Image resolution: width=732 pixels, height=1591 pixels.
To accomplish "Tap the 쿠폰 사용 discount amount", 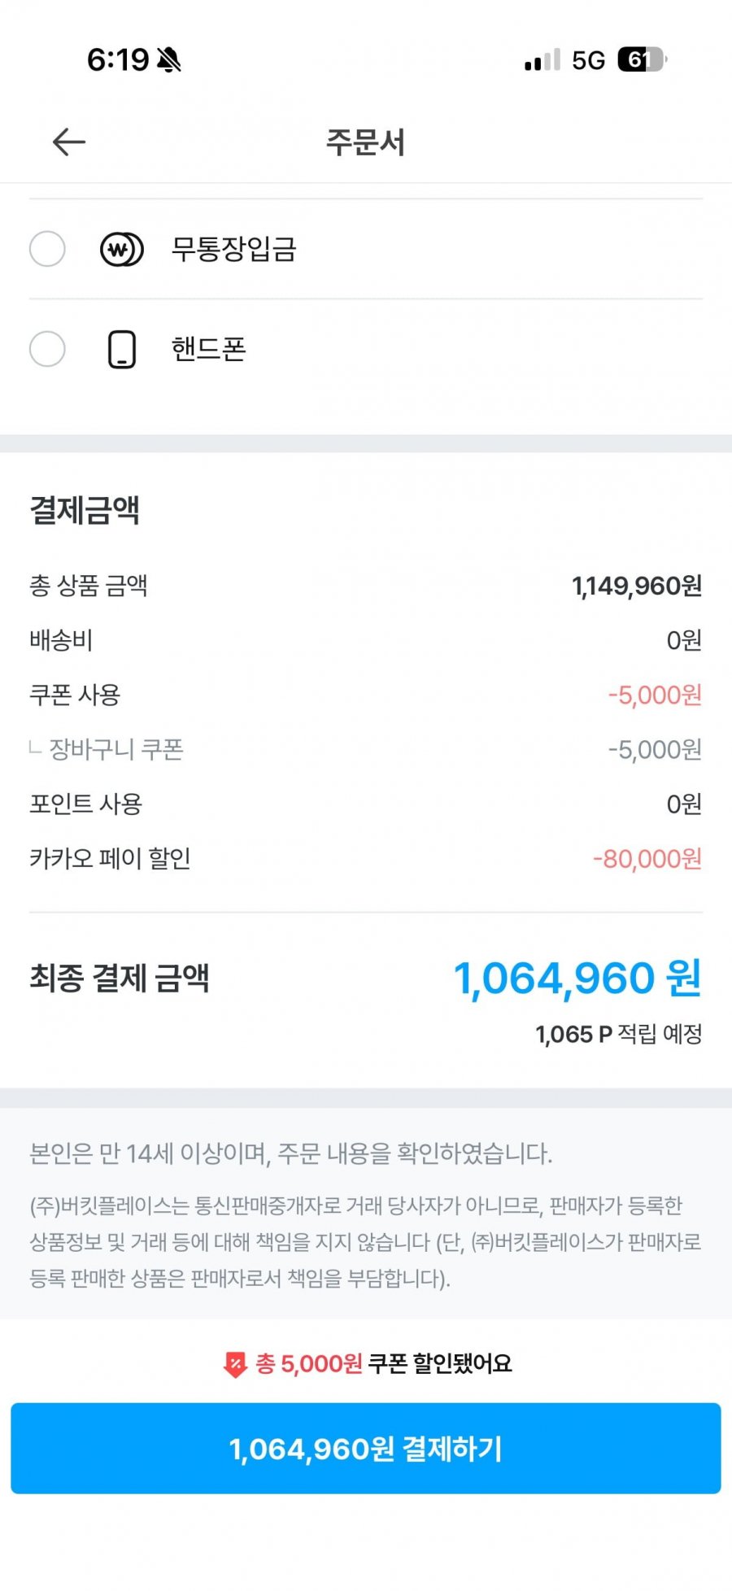I will click(x=655, y=695).
